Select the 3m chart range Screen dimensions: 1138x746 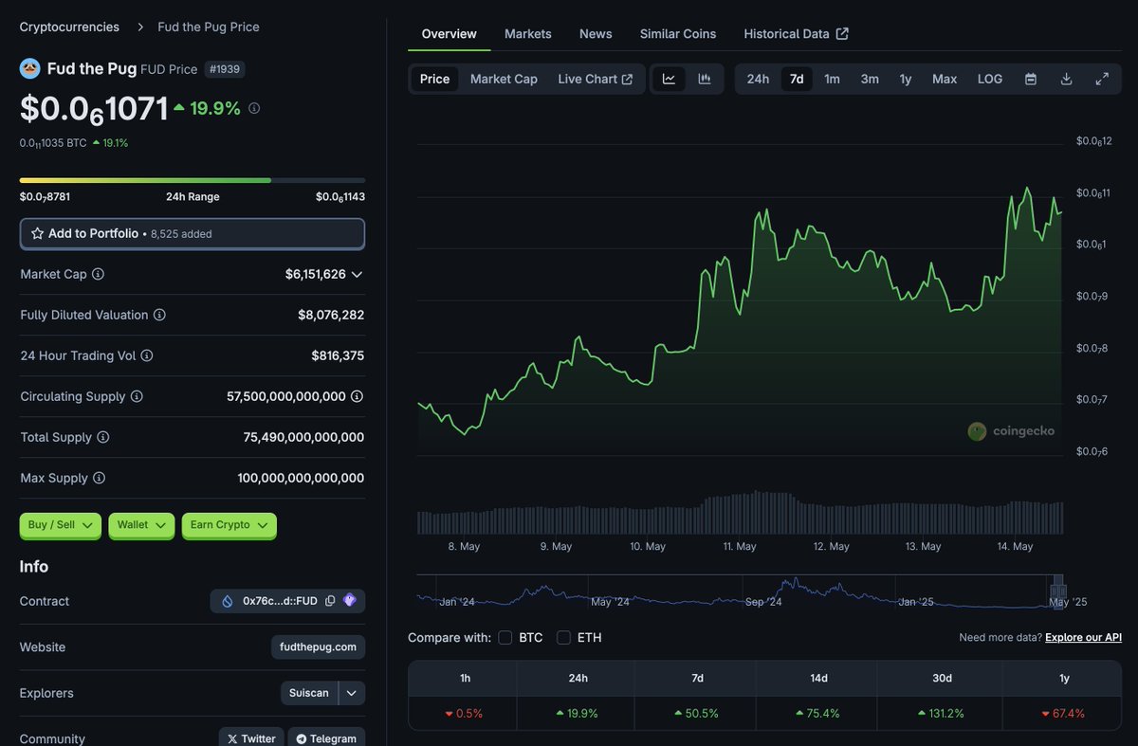tap(870, 79)
